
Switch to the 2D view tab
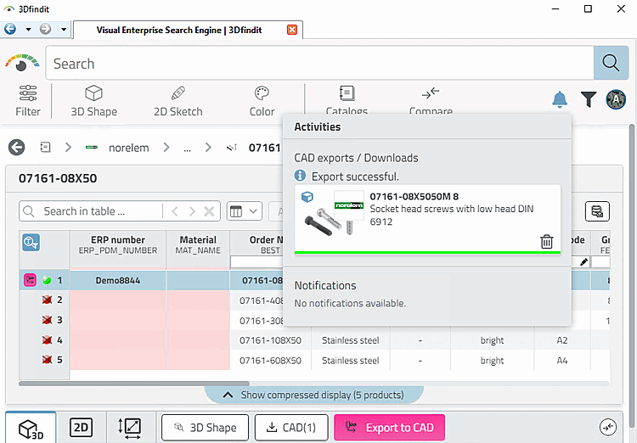click(x=82, y=427)
